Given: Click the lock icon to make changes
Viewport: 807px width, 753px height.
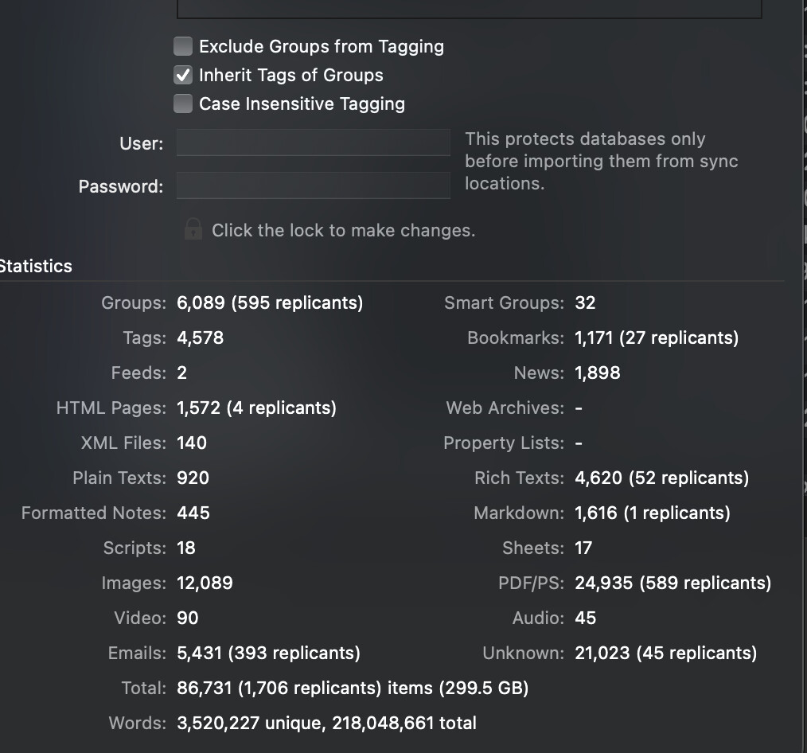Looking at the screenshot, I should tap(193, 229).
